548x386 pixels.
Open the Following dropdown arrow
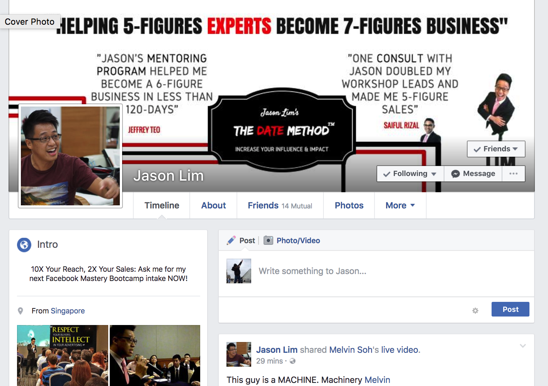(434, 174)
